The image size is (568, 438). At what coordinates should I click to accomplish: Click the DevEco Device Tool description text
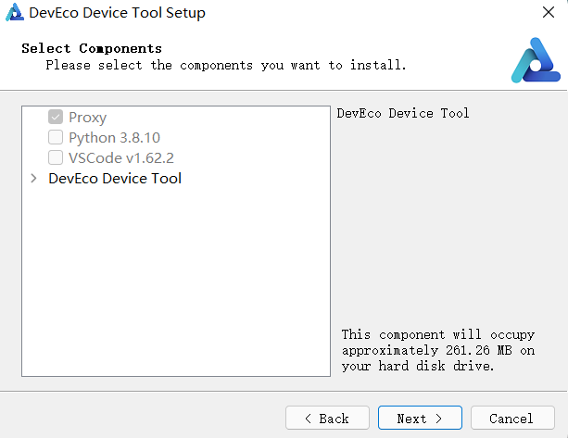pyautogui.click(x=402, y=113)
